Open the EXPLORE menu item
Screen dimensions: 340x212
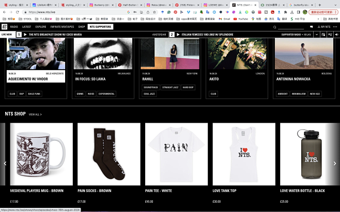point(41,27)
